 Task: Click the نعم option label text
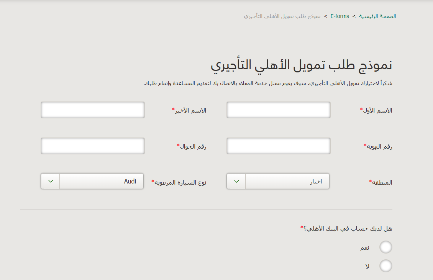pos(364,248)
